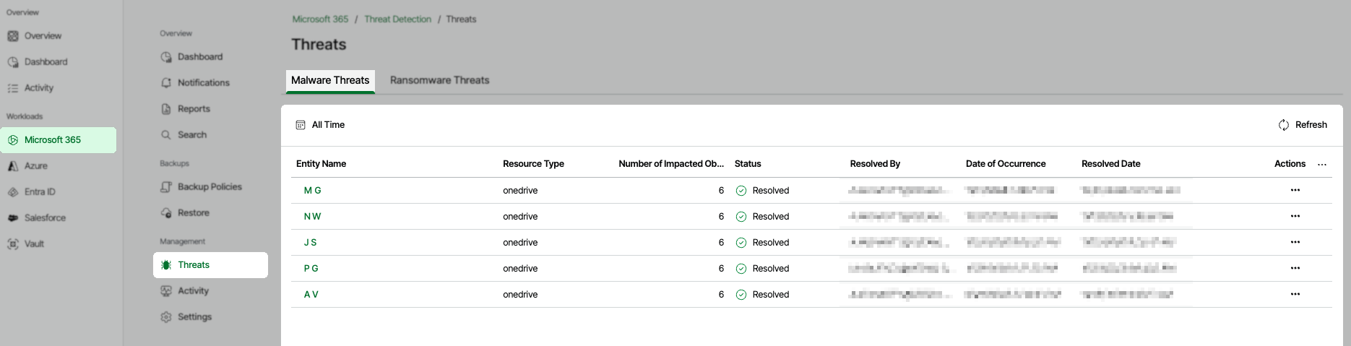The width and height of the screenshot is (1351, 346).
Task: Select the Azure workload
Action: pos(27,166)
